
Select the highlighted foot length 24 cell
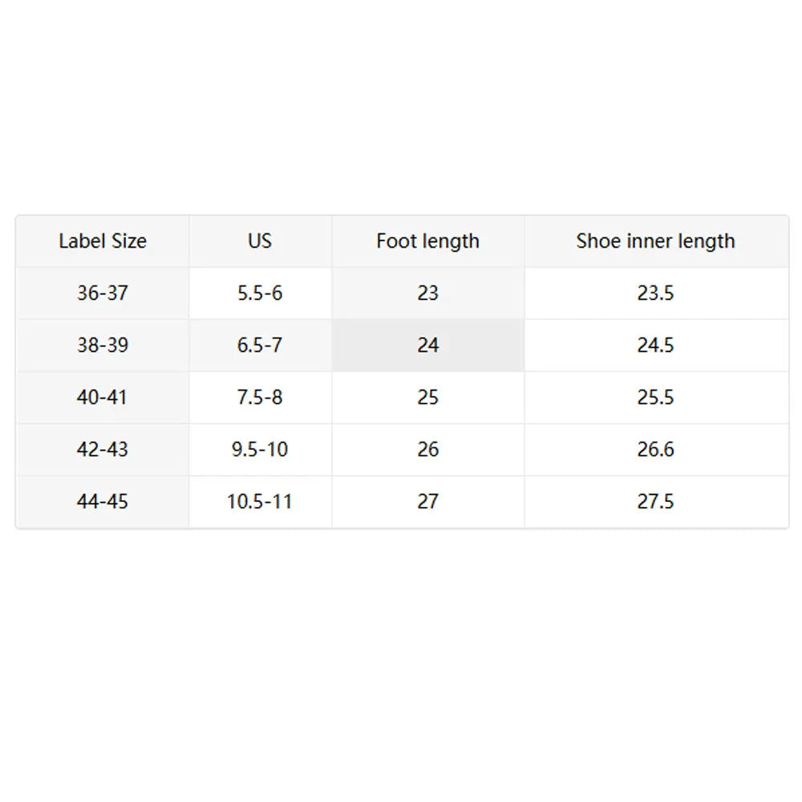pos(428,345)
